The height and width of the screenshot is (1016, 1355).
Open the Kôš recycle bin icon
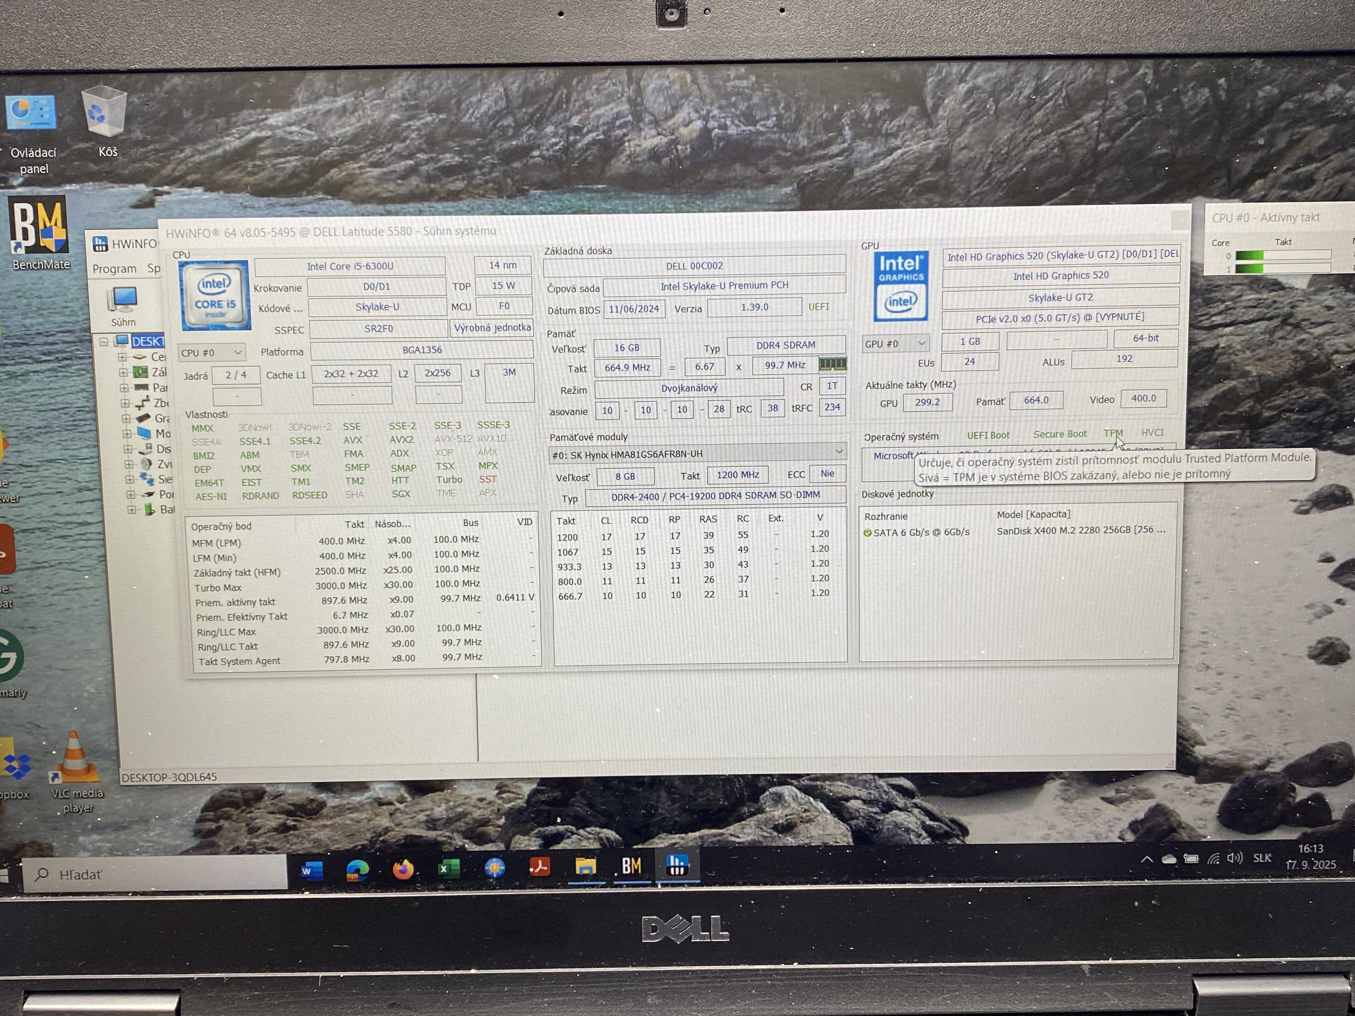106,121
